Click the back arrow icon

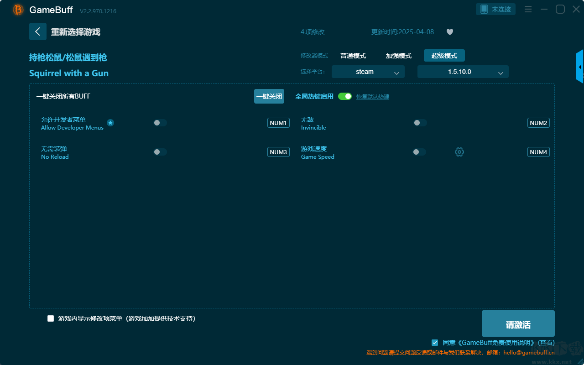[37, 31]
